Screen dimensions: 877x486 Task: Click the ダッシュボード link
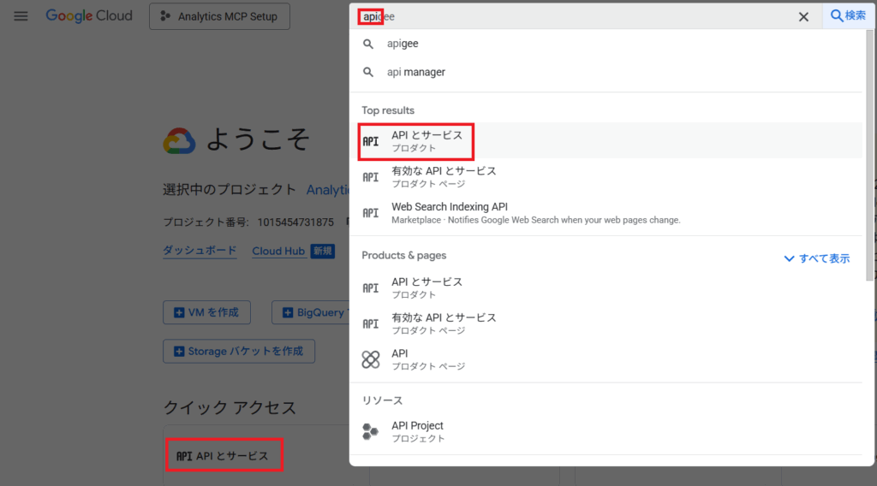200,252
